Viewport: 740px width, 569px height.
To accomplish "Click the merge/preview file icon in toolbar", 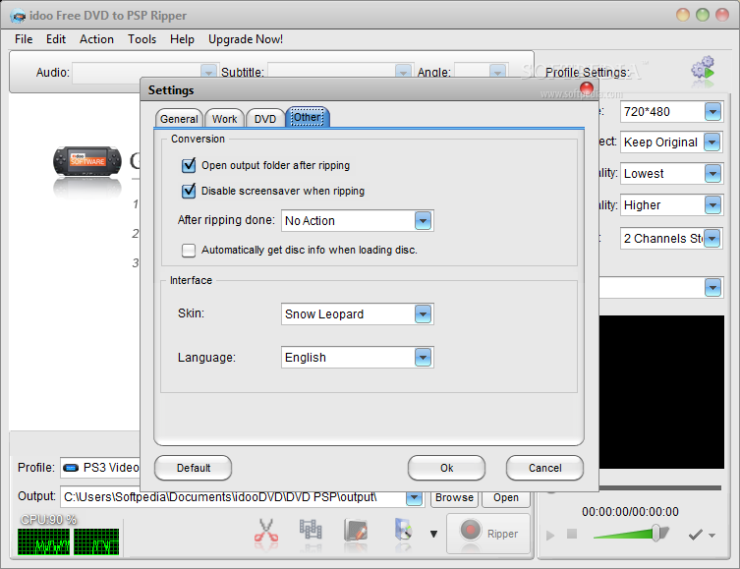I will coord(403,530).
